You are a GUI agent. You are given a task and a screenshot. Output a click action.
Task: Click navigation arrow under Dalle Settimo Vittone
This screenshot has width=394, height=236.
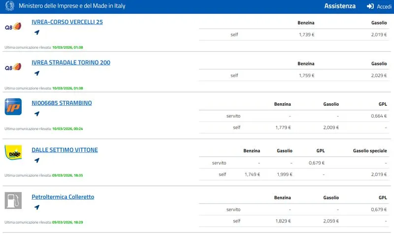click(x=36, y=160)
